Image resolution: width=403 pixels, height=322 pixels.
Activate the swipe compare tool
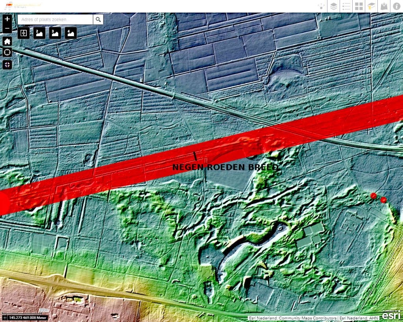[x=24, y=33]
